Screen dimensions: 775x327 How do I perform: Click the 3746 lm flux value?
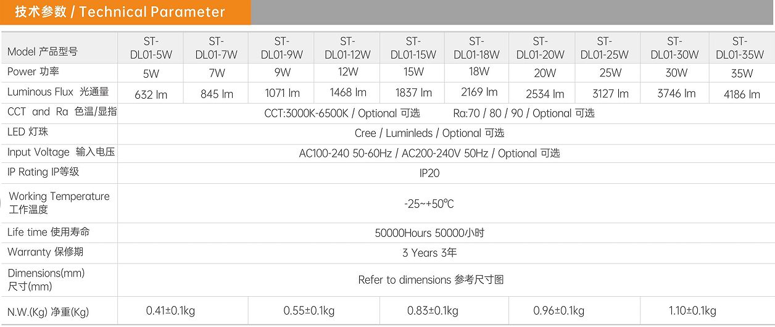click(676, 94)
